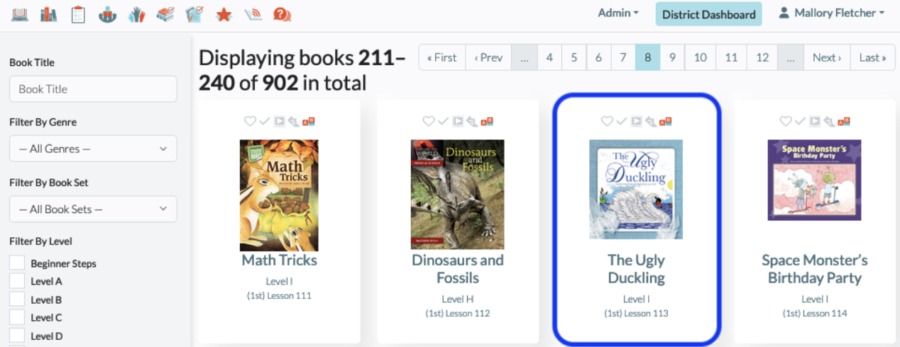Go to page 11
This screenshot has width=900, height=347.
click(731, 57)
